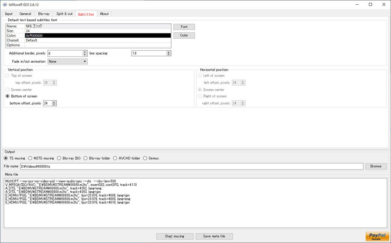
Task: Click the Font button
Action: click(x=184, y=27)
